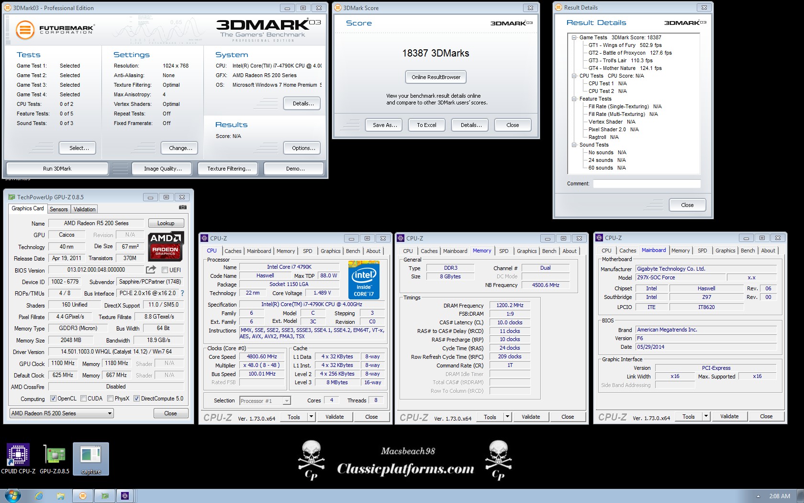Click the Change... button under Settings
Image resolution: width=804 pixels, height=503 pixels.
[x=180, y=148]
